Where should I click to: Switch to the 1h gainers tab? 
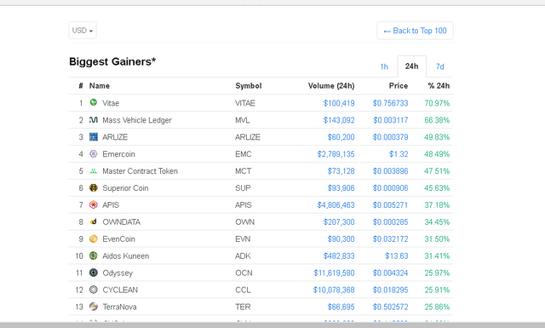(x=384, y=66)
